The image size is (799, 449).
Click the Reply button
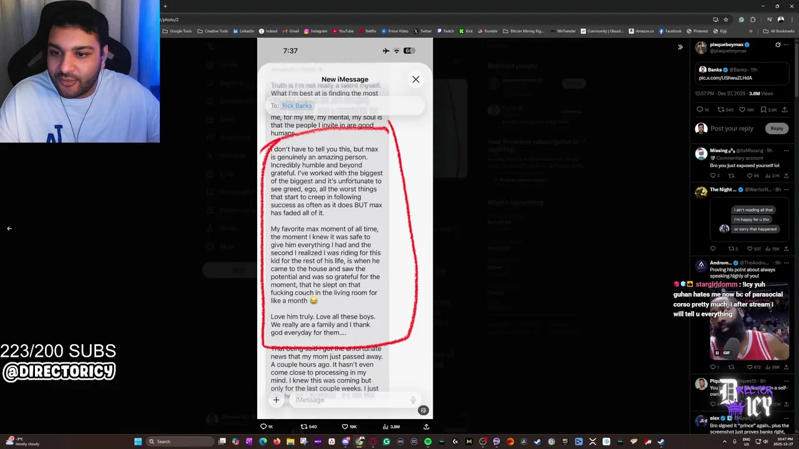pyautogui.click(x=777, y=128)
